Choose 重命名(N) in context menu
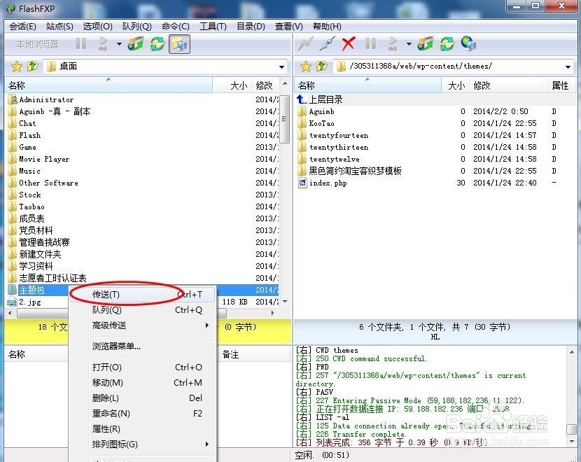The width and height of the screenshot is (581, 462). point(143,414)
